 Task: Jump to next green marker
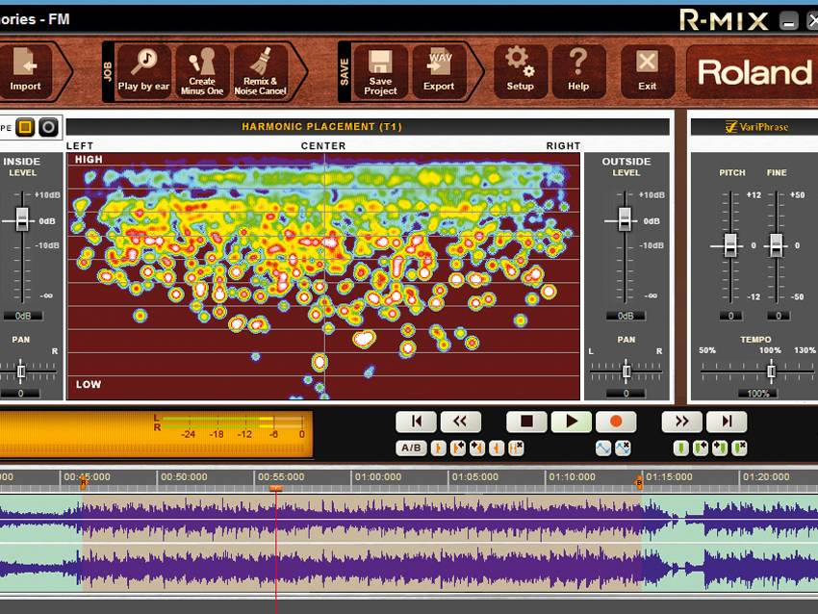[x=720, y=448]
